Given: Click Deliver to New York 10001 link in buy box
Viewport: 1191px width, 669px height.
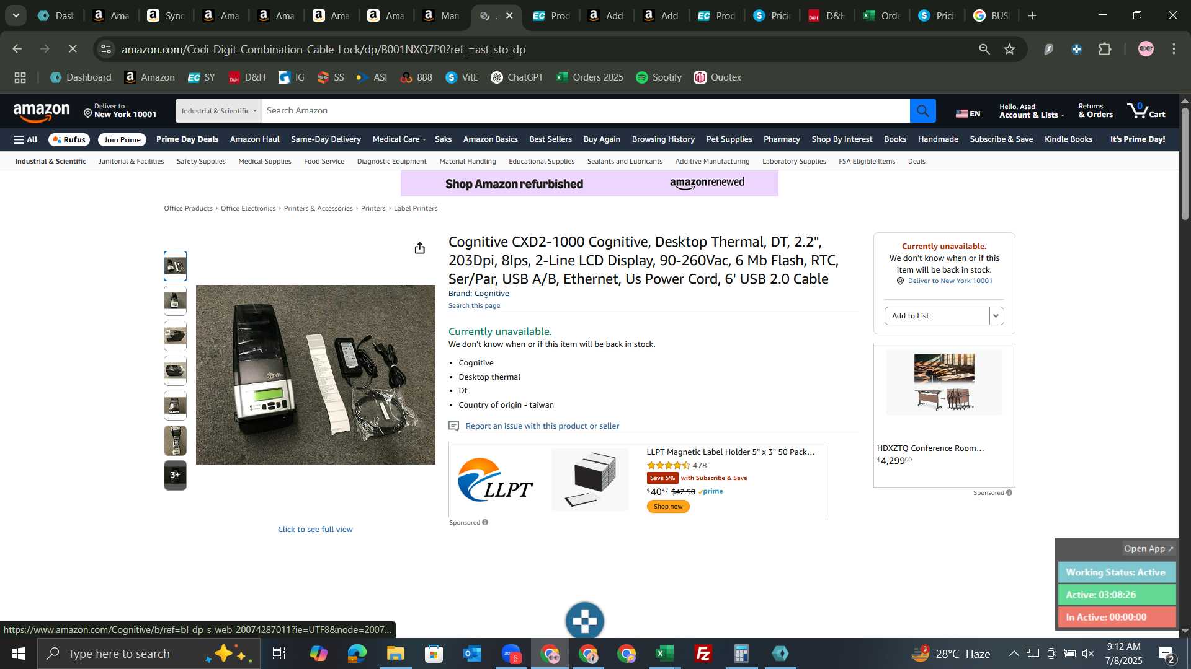Looking at the screenshot, I should [x=950, y=281].
